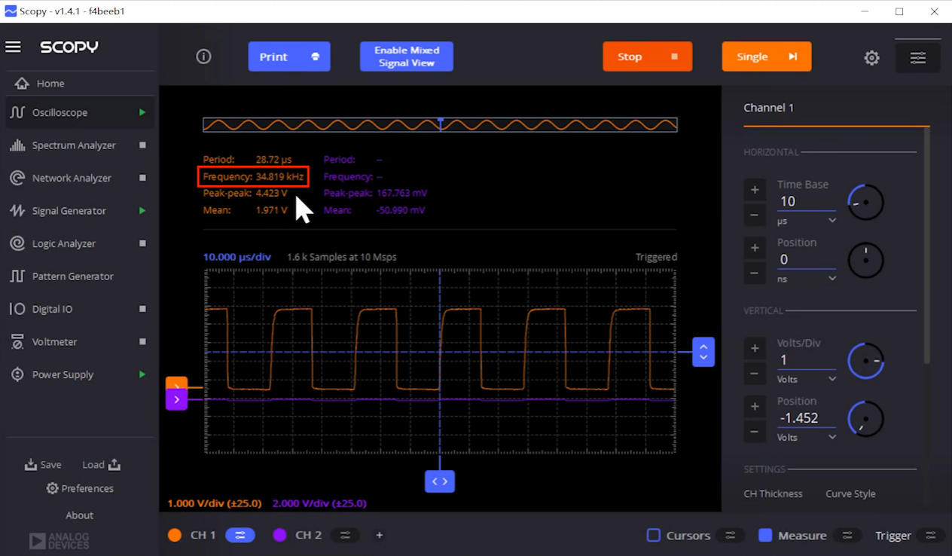The width and height of the screenshot is (952, 556).
Task: Click the orange CH 1 color indicator
Action: [175, 535]
